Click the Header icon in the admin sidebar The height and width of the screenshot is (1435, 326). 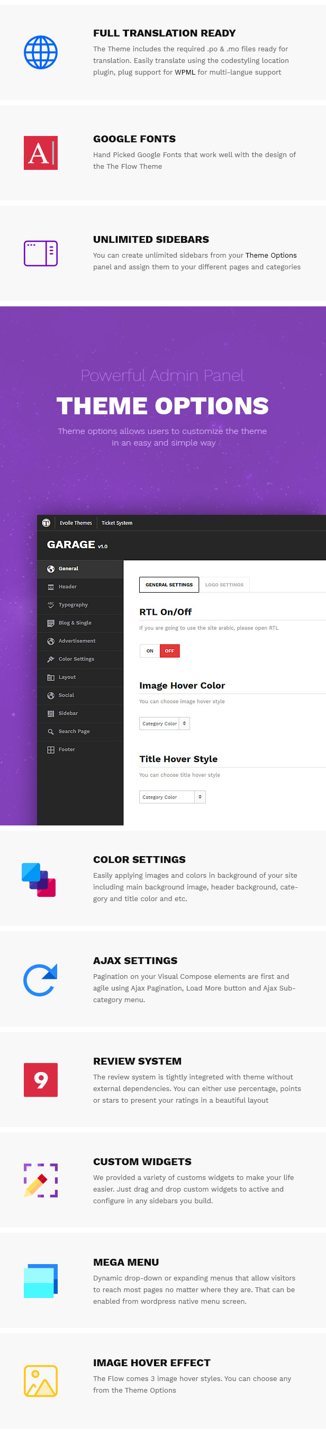tap(51, 587)
